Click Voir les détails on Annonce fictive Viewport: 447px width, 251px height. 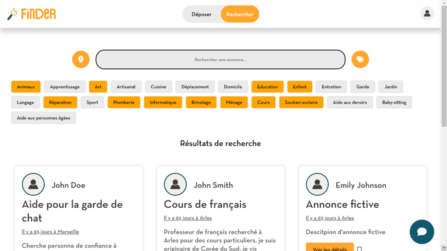(x=329, y=248)
